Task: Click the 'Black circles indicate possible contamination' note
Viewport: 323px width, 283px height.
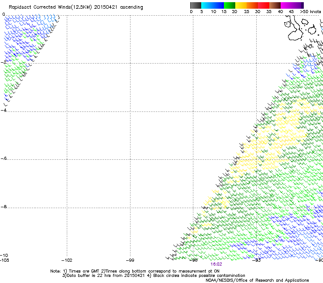Action: point(196,276)
